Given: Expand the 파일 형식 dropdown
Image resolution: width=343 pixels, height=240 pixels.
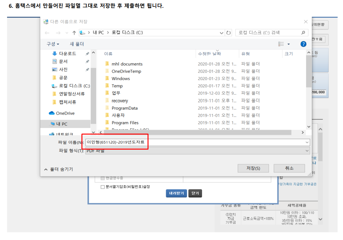Looking at the screenshot, I should click(307, 151).
